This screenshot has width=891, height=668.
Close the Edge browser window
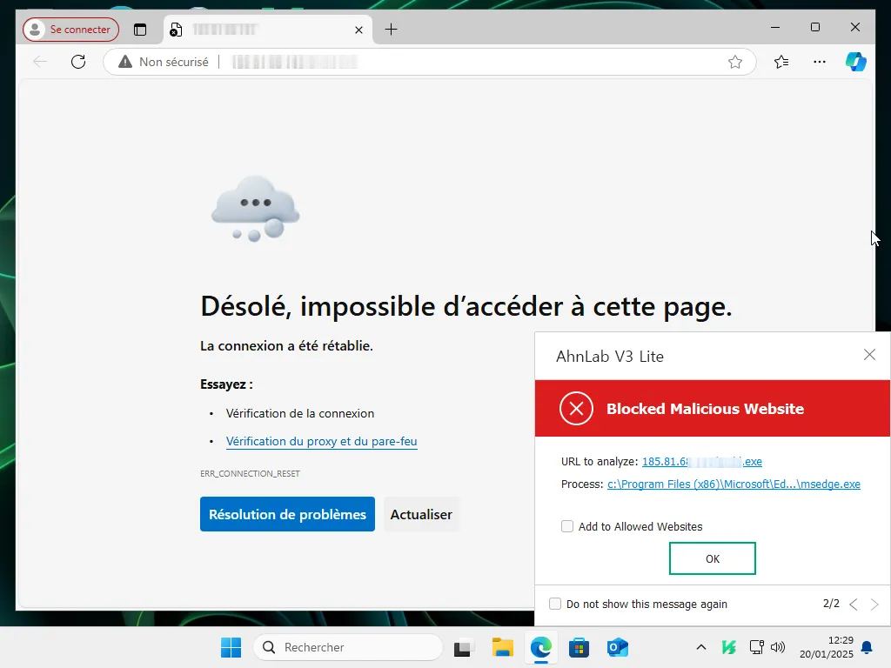[855, 27]
